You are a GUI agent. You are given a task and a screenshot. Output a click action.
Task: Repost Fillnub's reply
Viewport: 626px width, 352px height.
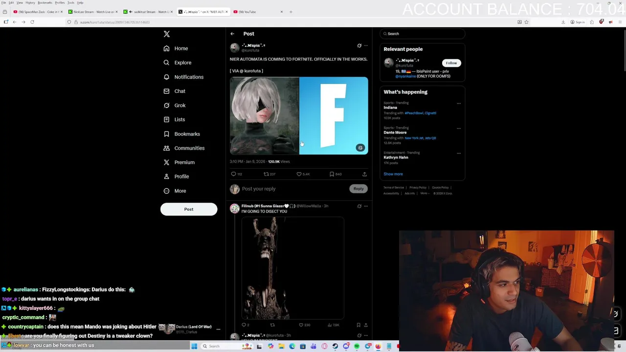(x=272, y=325)
